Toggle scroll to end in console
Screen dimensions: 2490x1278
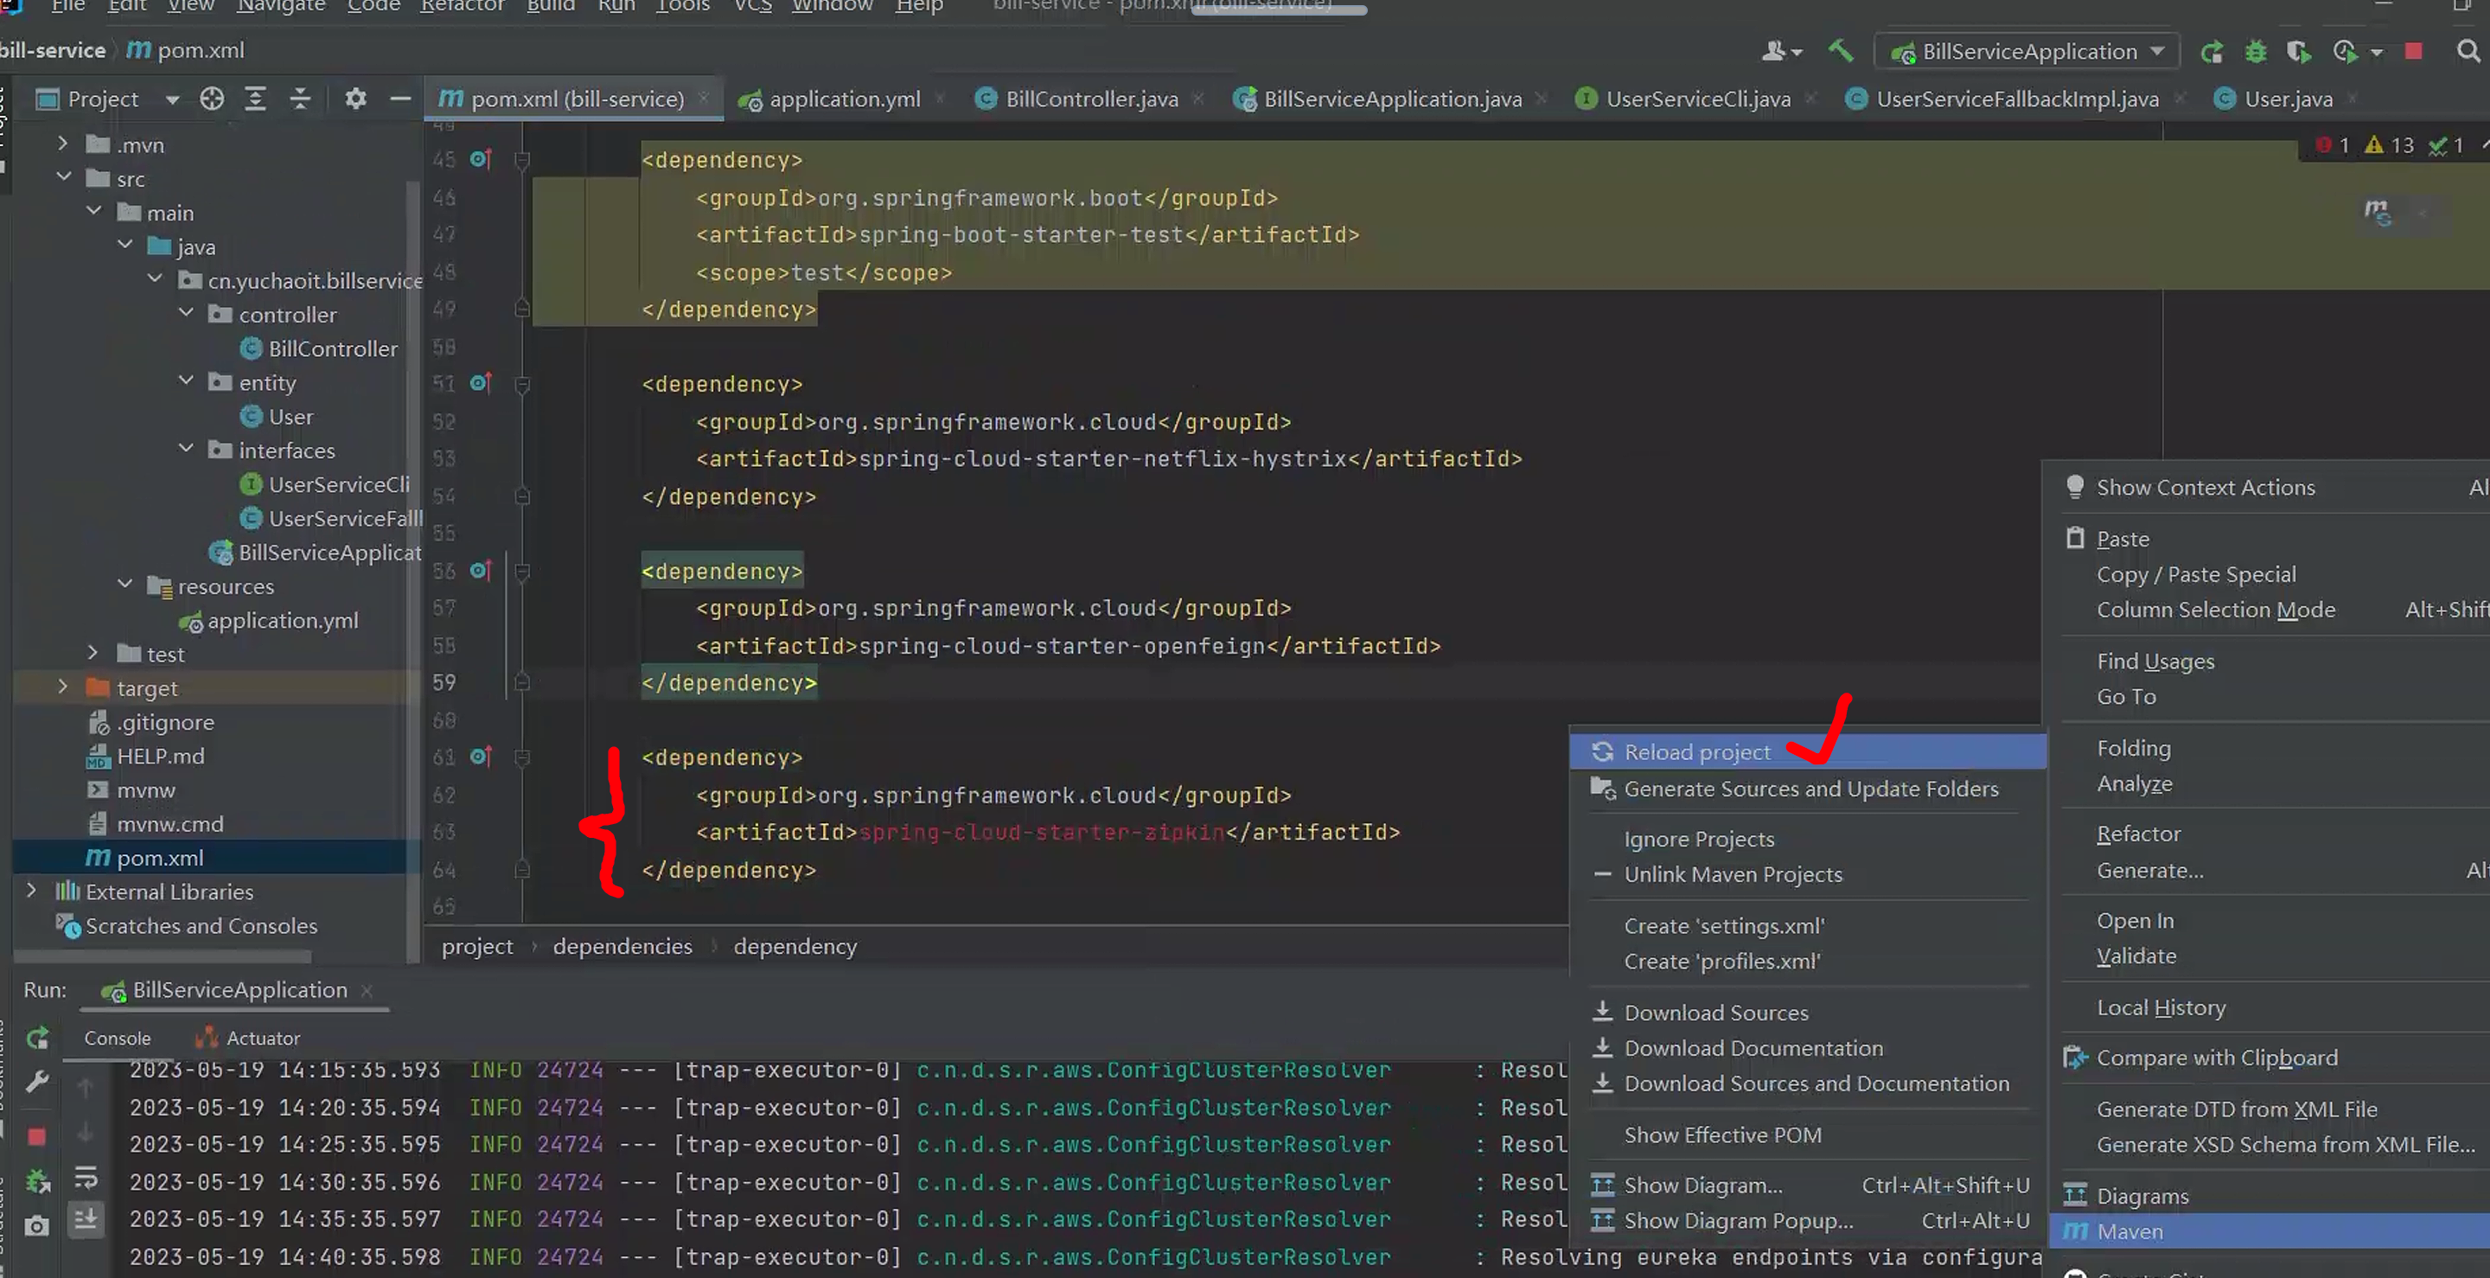point(86,1219)
